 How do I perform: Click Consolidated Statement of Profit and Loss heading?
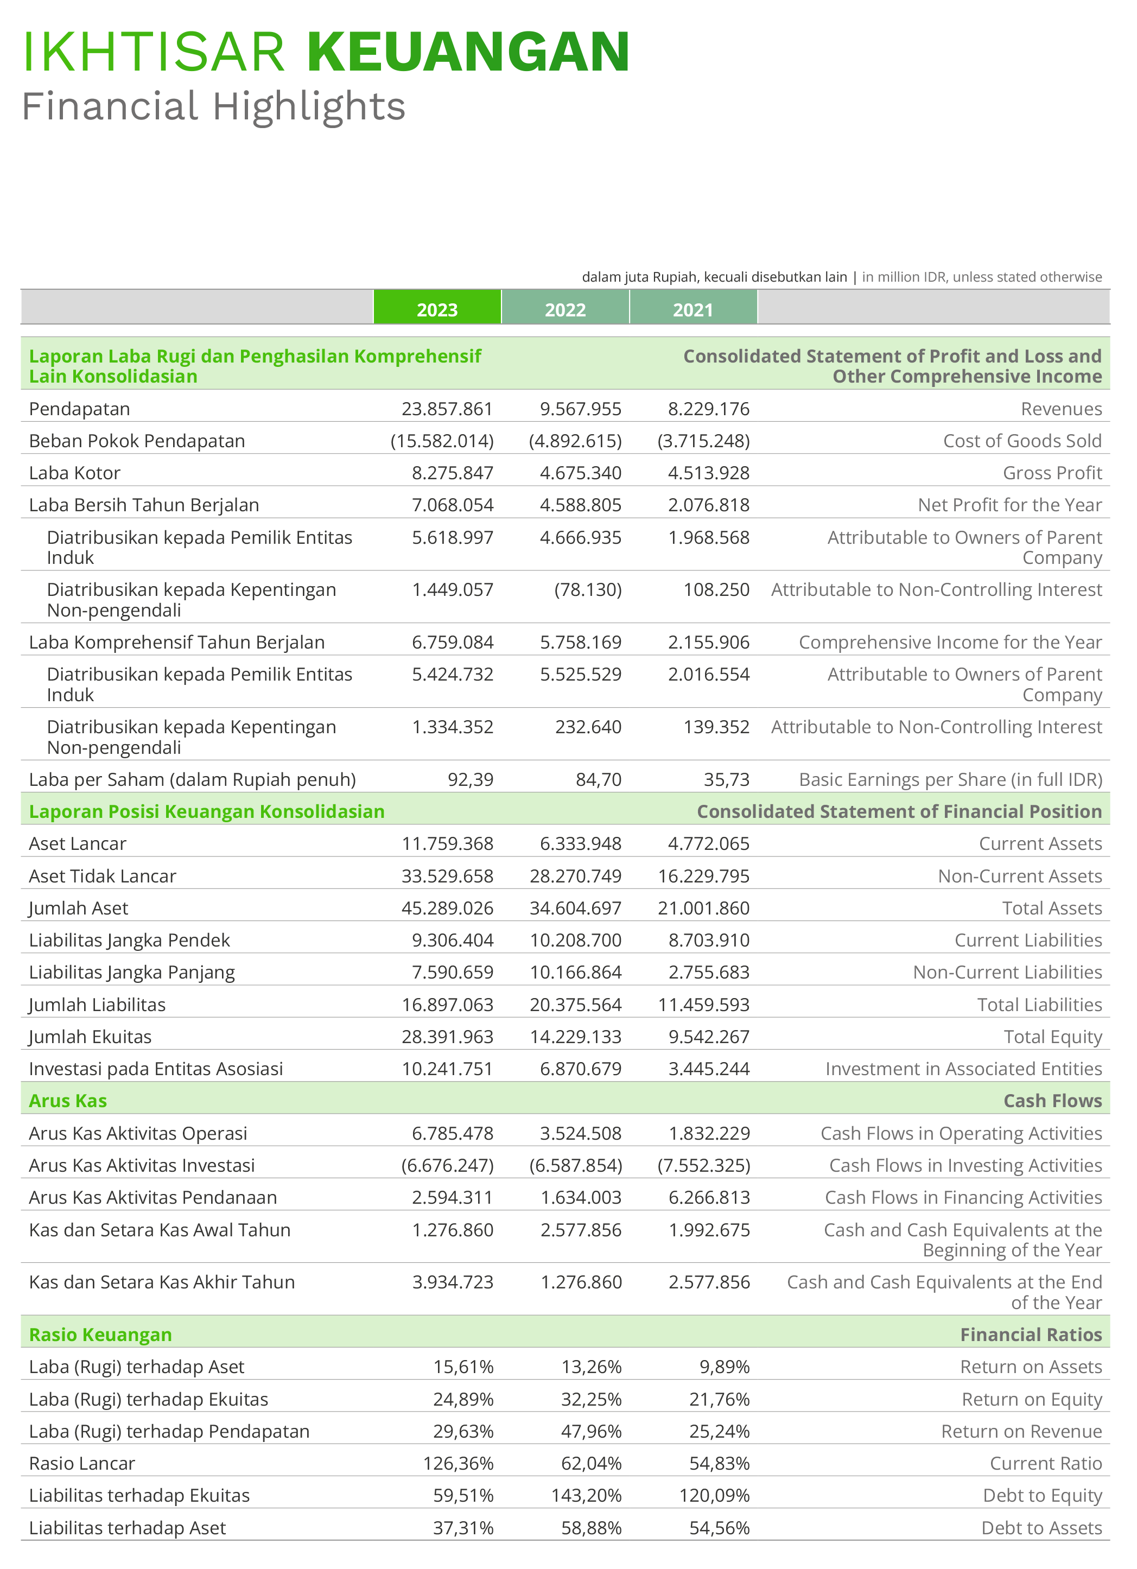(893, 366)
